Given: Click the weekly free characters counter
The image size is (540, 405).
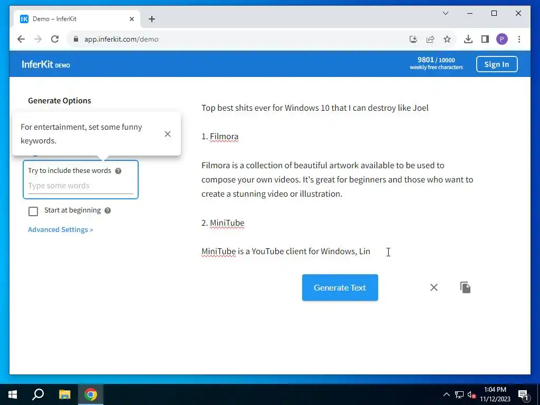Looking at the screenshot, I should [436, 63].
